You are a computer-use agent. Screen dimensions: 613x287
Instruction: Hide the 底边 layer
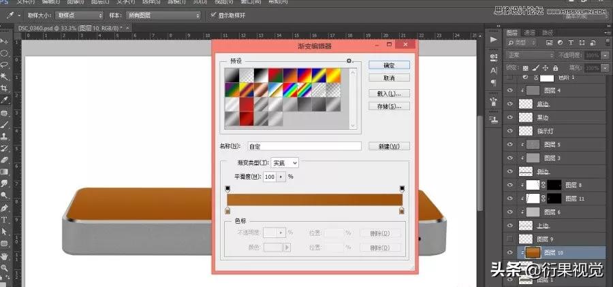click(509, 104)
